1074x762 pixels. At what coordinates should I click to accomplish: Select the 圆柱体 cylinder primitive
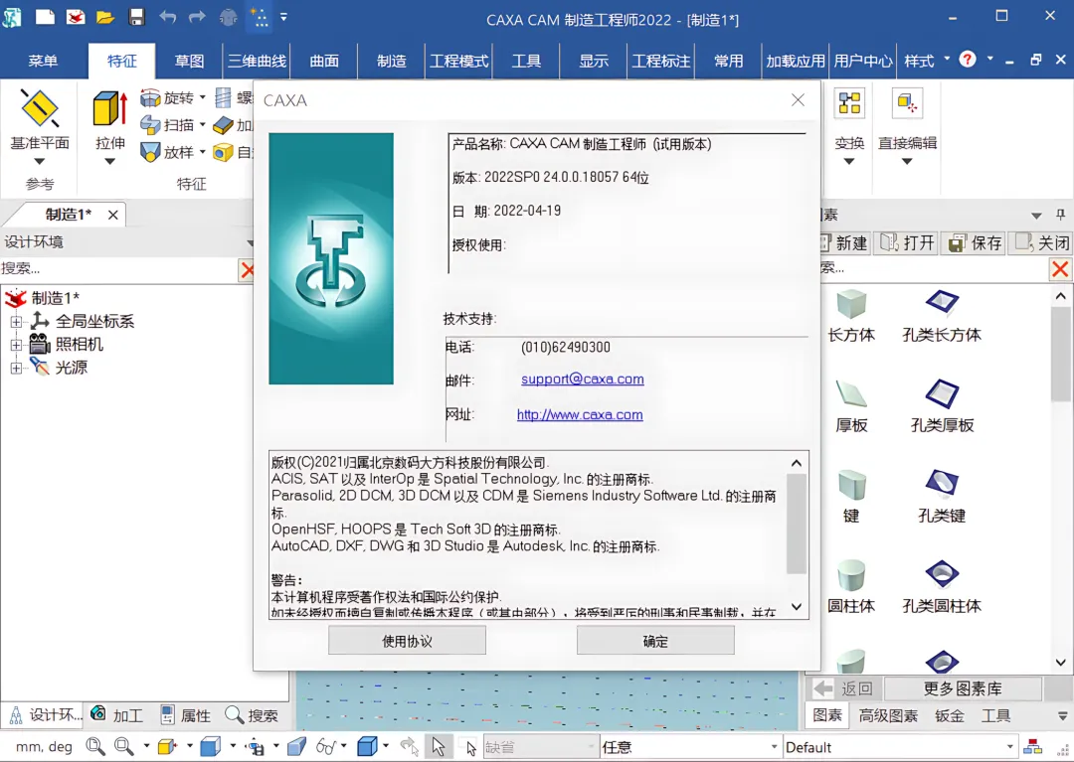click(851, 587)
